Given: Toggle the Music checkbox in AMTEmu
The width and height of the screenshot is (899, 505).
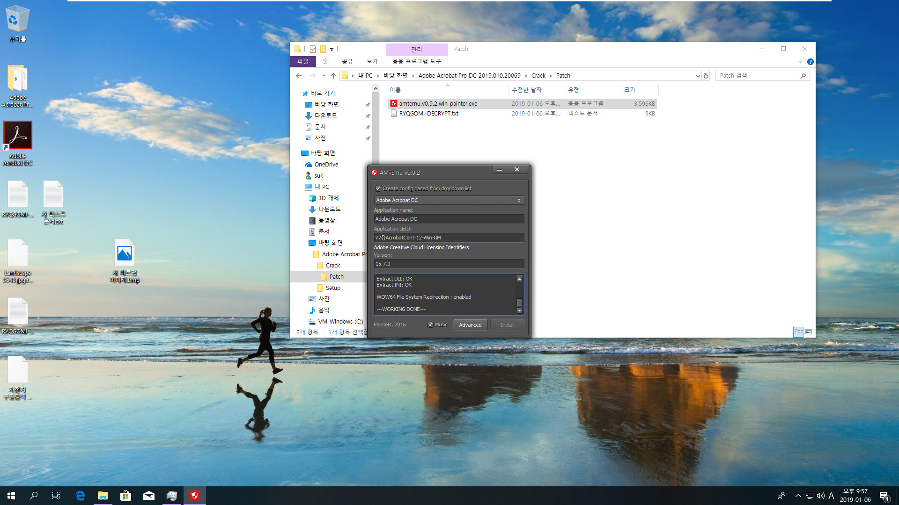Looking at the screenshot, I should (430, 325).
